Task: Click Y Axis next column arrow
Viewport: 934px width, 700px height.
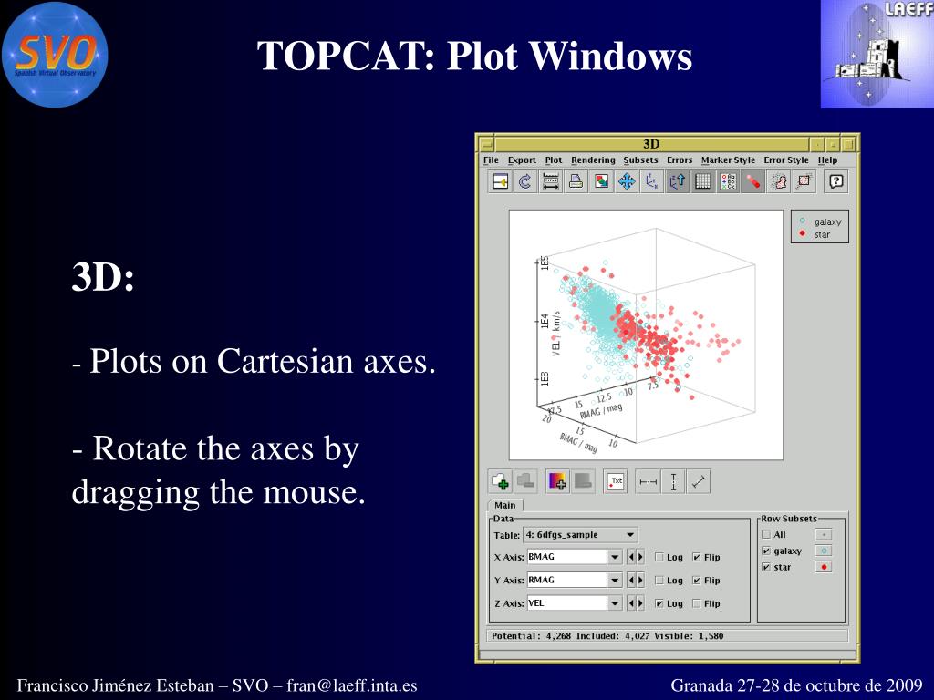Action: (640, 581)
